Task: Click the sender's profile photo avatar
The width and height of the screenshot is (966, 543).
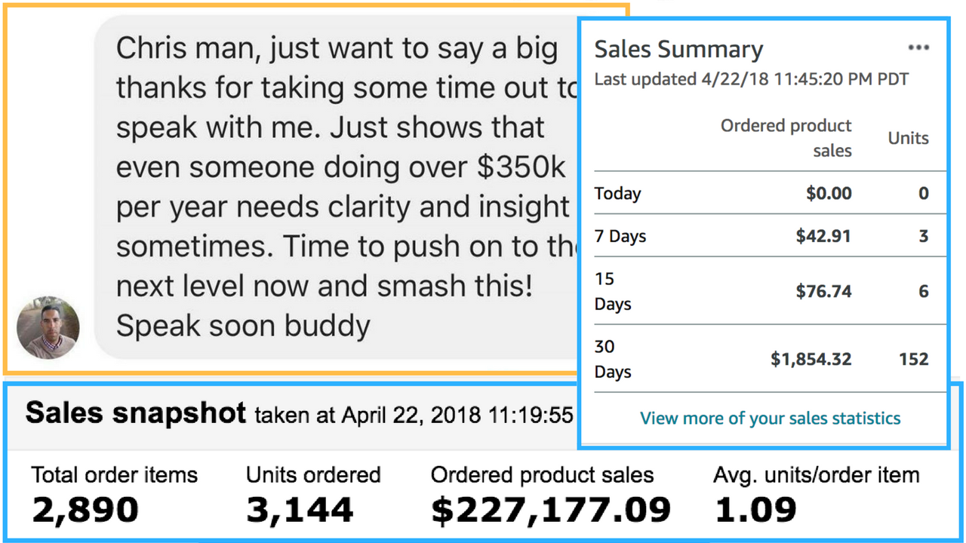Action: tap(48, 327)
